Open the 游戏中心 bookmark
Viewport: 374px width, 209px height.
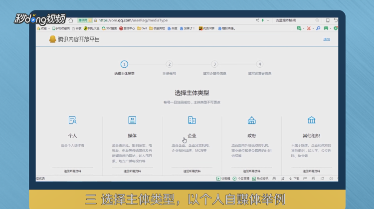coord(127,28)
